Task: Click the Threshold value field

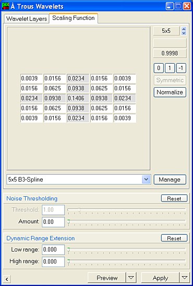Action: coord(53,210)
